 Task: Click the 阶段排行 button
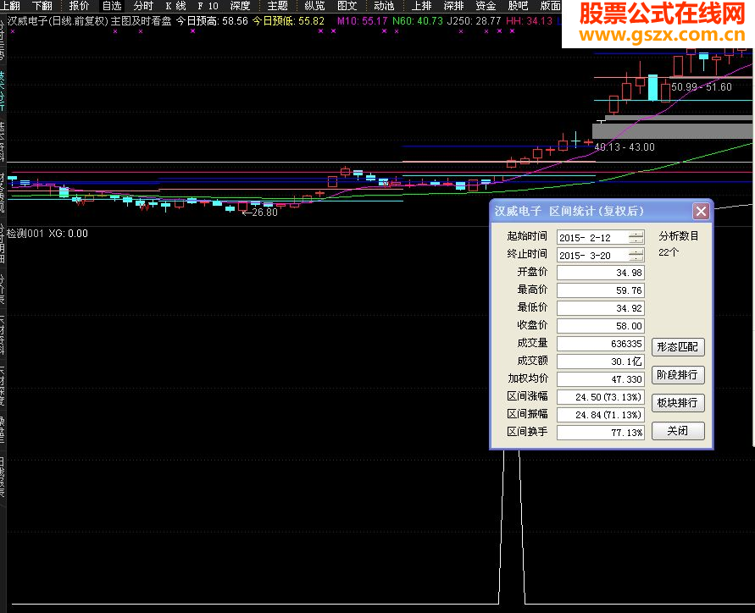678,375
